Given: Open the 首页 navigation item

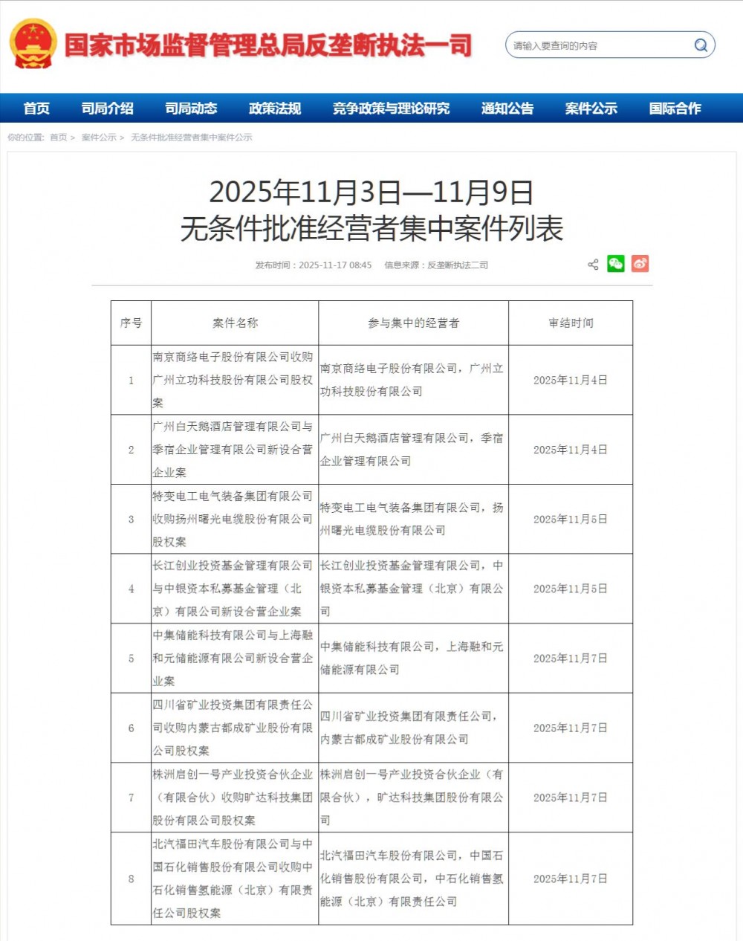Looking at the screenshot, I should point(36,109).
